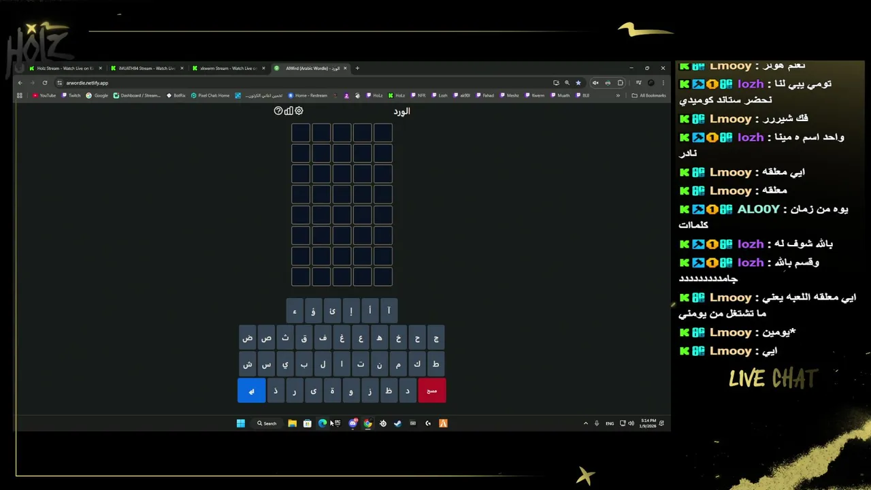Image resolution: width=871 pixels, height=490 pixels.
Task: Open the taskbar volume control
Action: coord(631,423)
